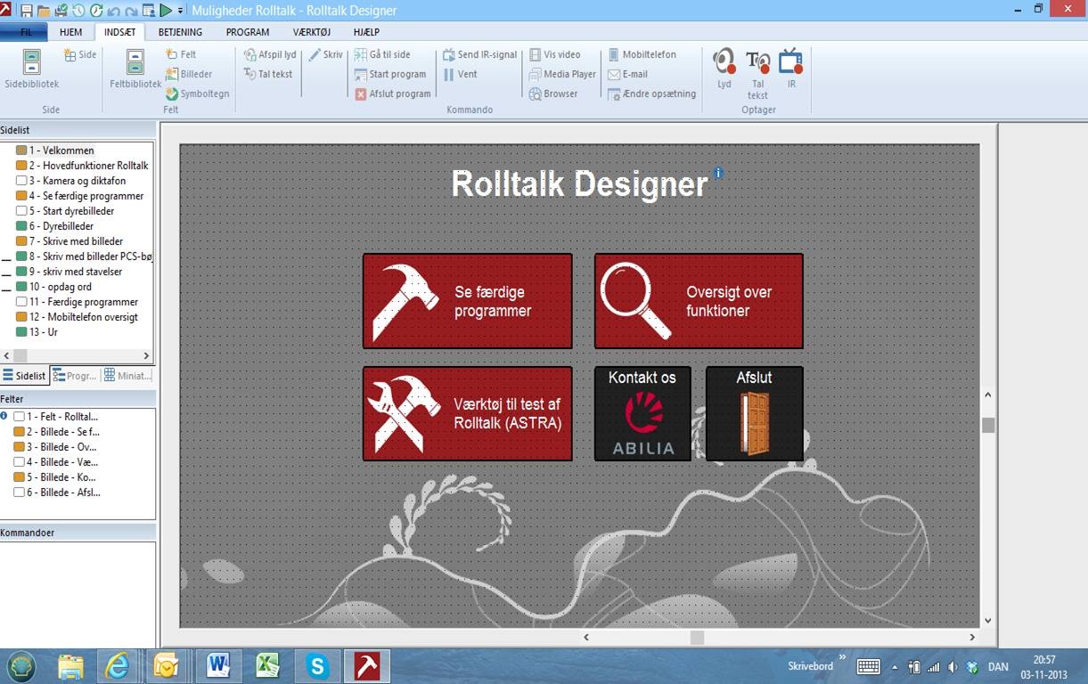
Task: Open the Sidebibliotek page library
Action: pos(31,69)
